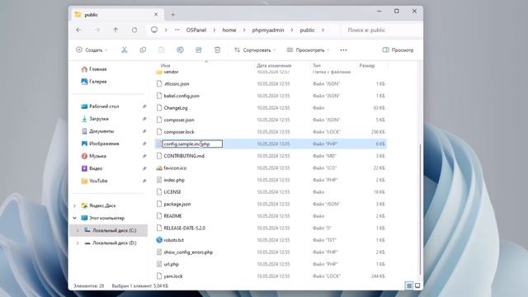528x297 pixels.
Task: Open the vendor folder icon
Action: point(159,72)
